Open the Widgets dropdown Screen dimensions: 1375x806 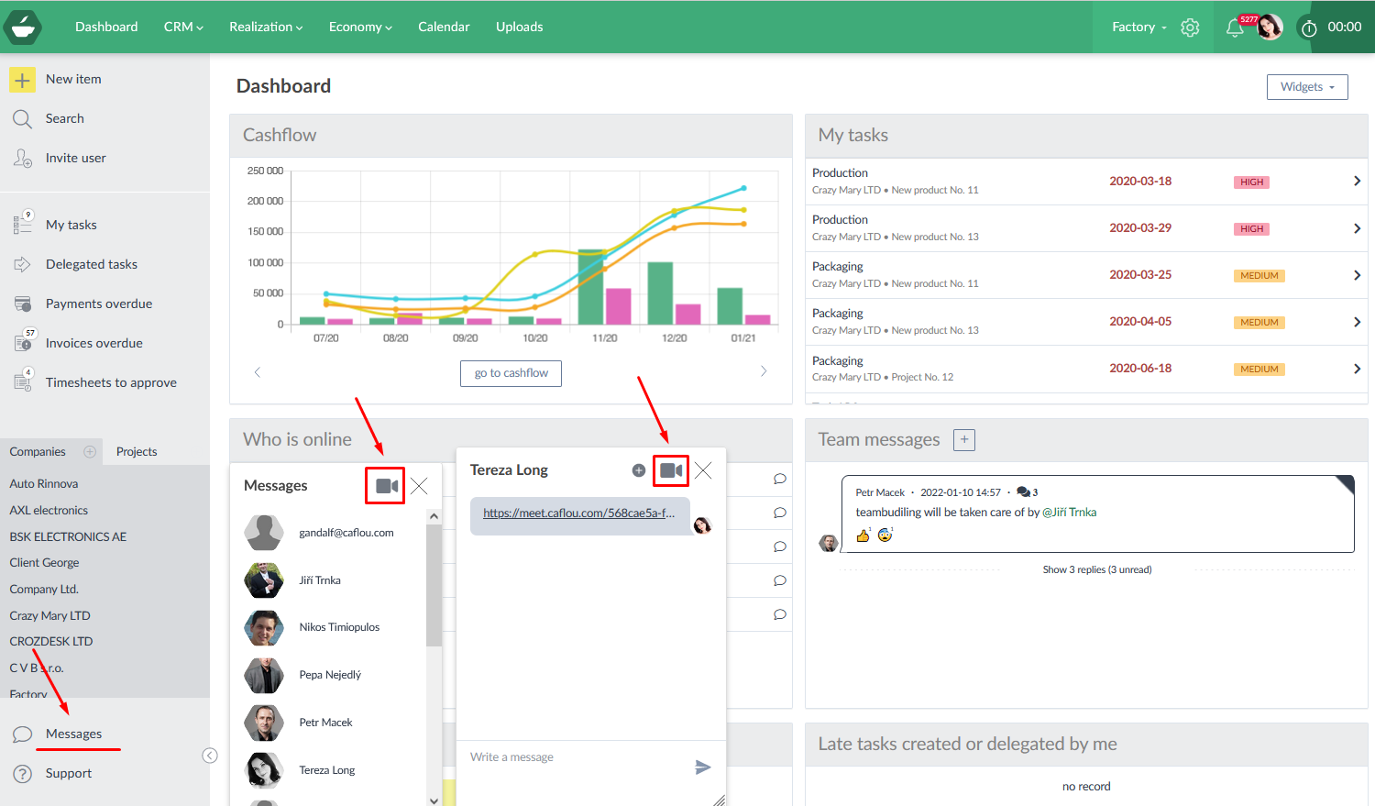1307,87
